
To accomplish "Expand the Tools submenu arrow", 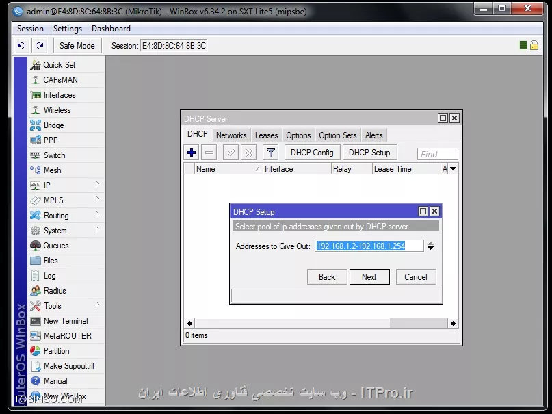I will pyautogui.click(x=97, y=305).
